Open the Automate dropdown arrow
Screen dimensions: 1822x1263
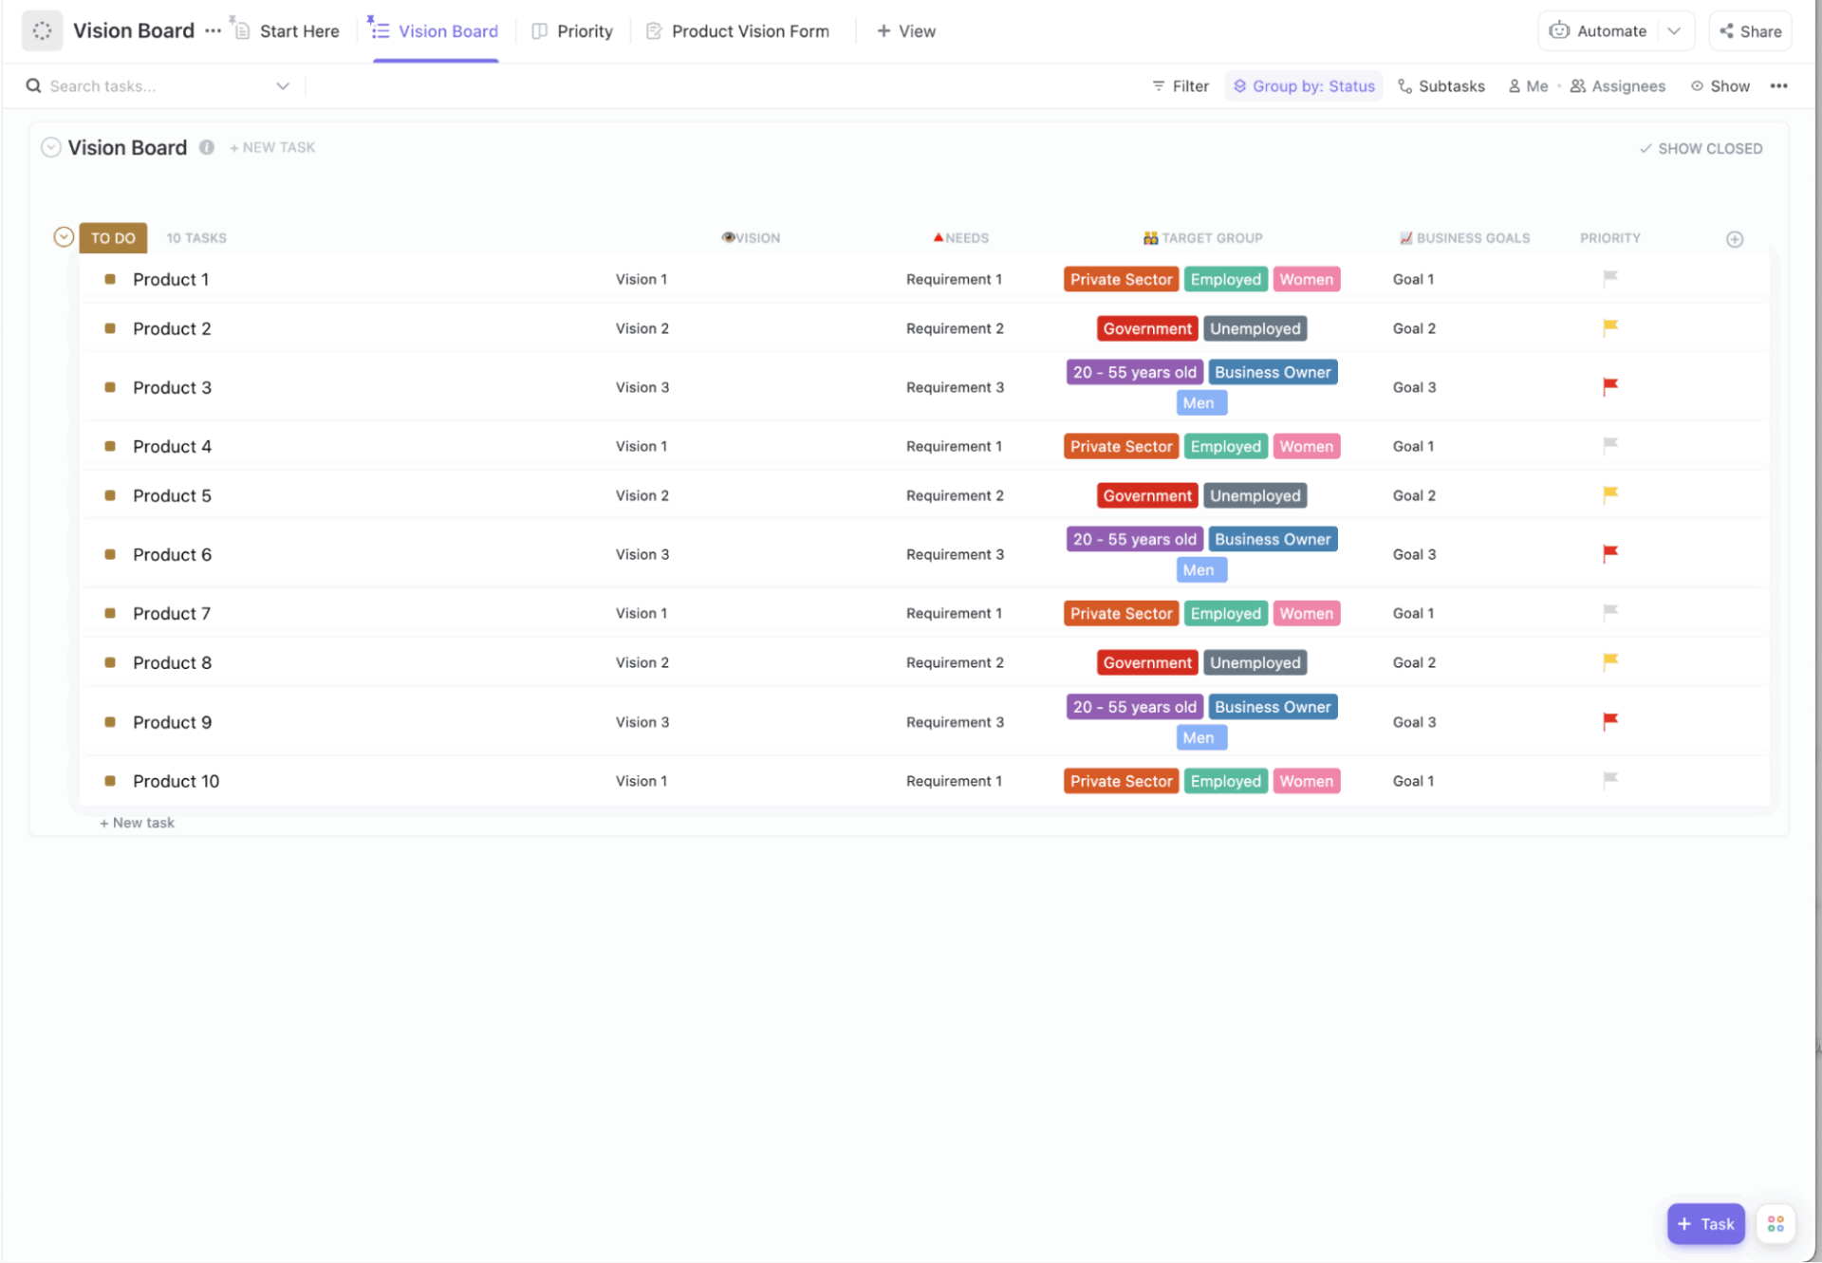click(x=1674, y=31)
